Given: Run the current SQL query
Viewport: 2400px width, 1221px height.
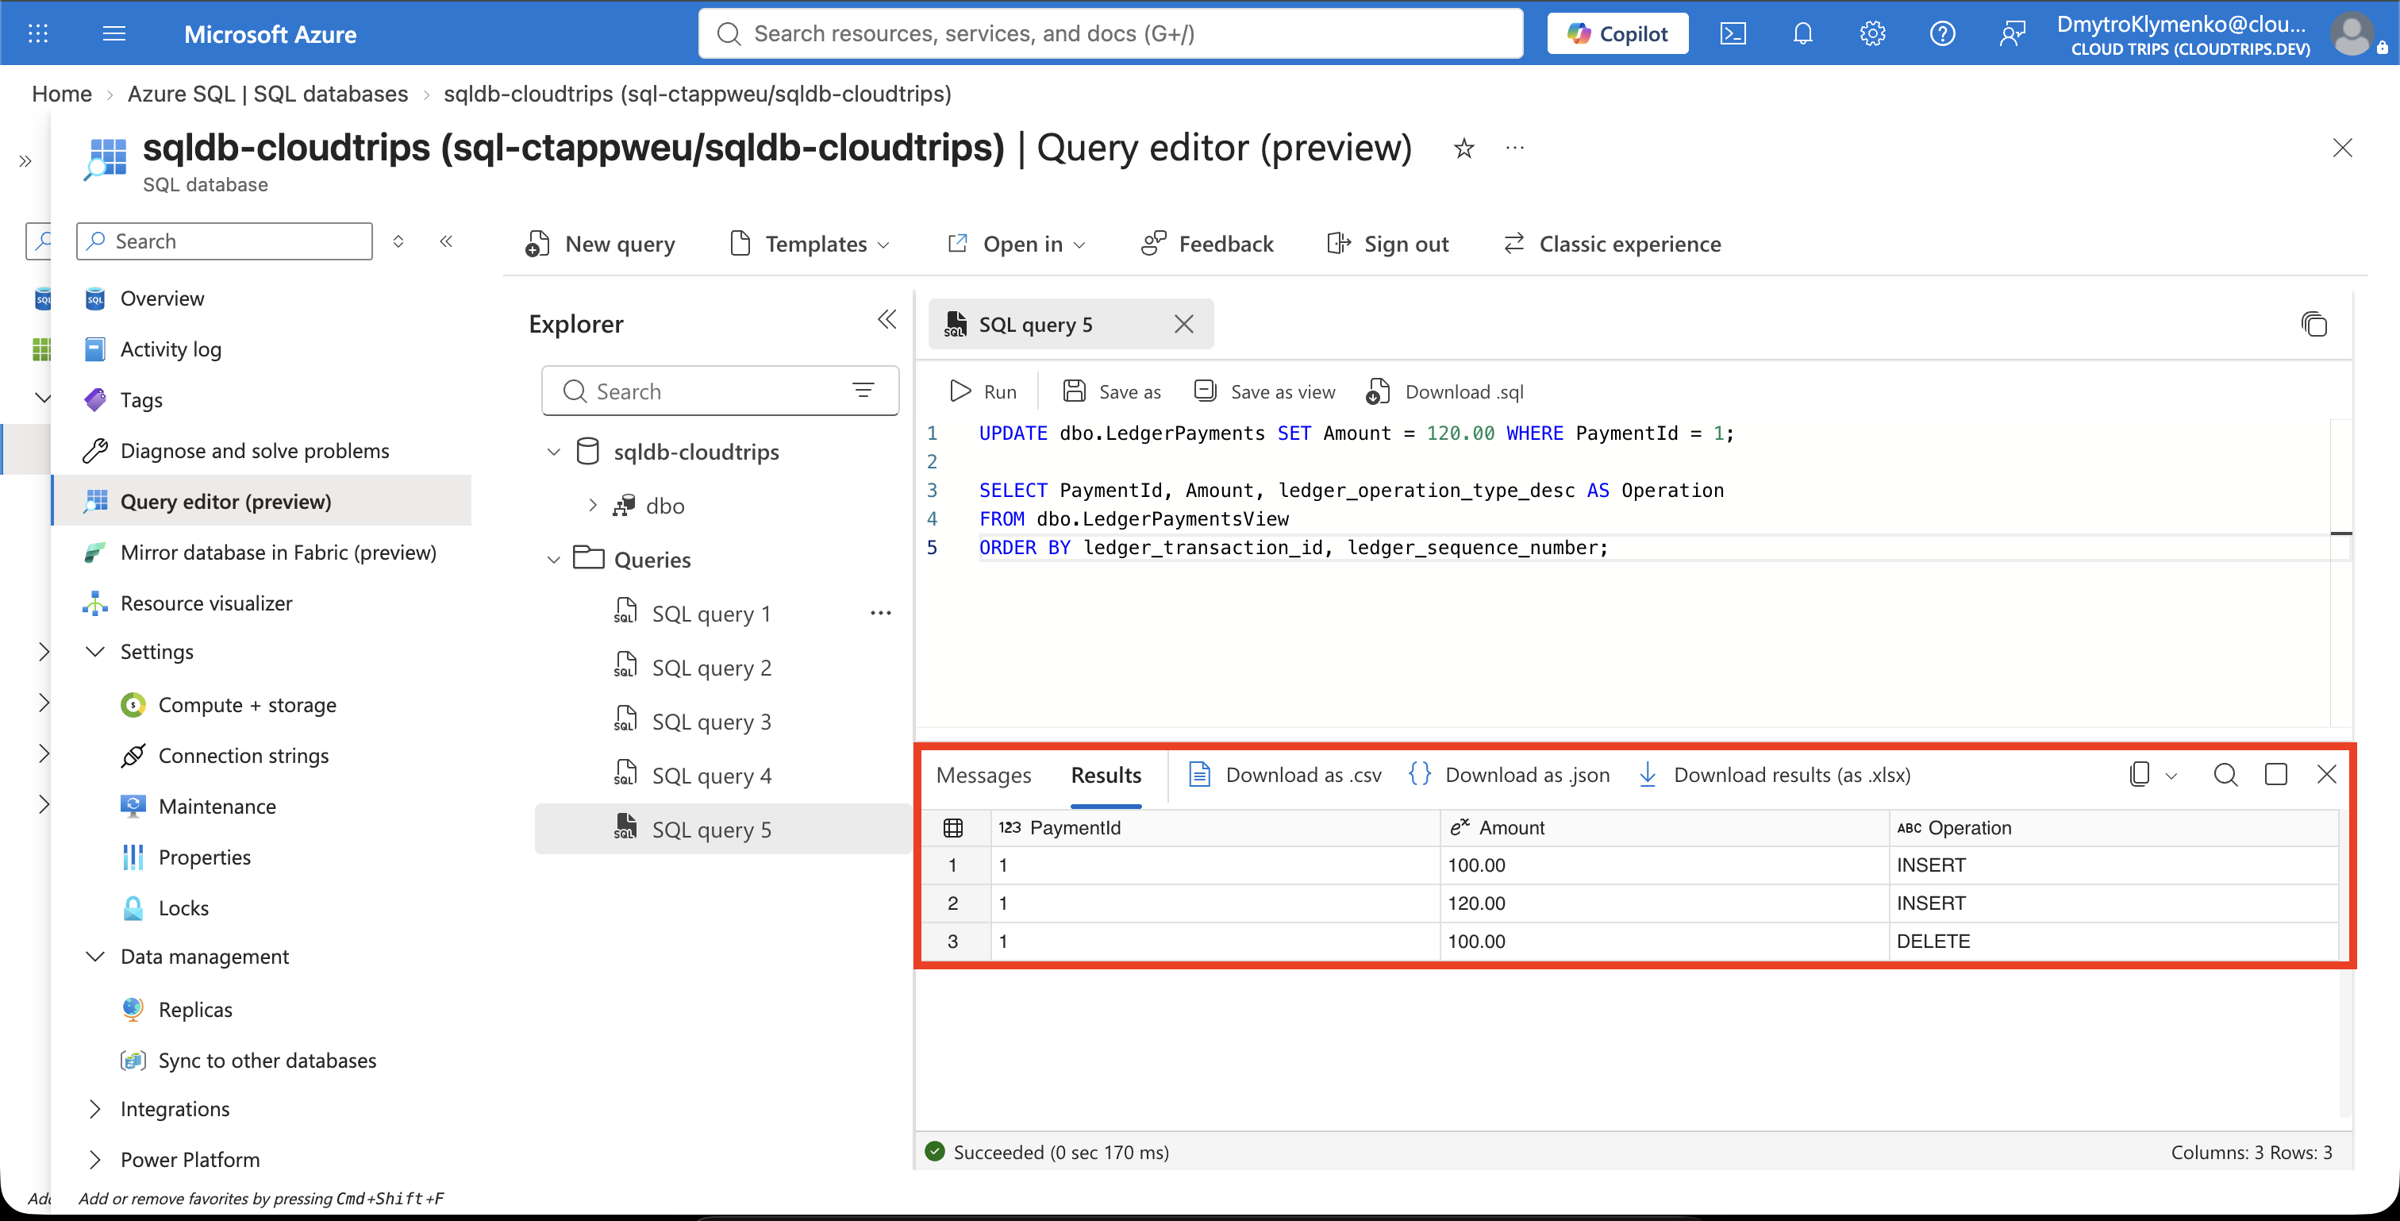Looking at the screenshot, I should (983, 392).
